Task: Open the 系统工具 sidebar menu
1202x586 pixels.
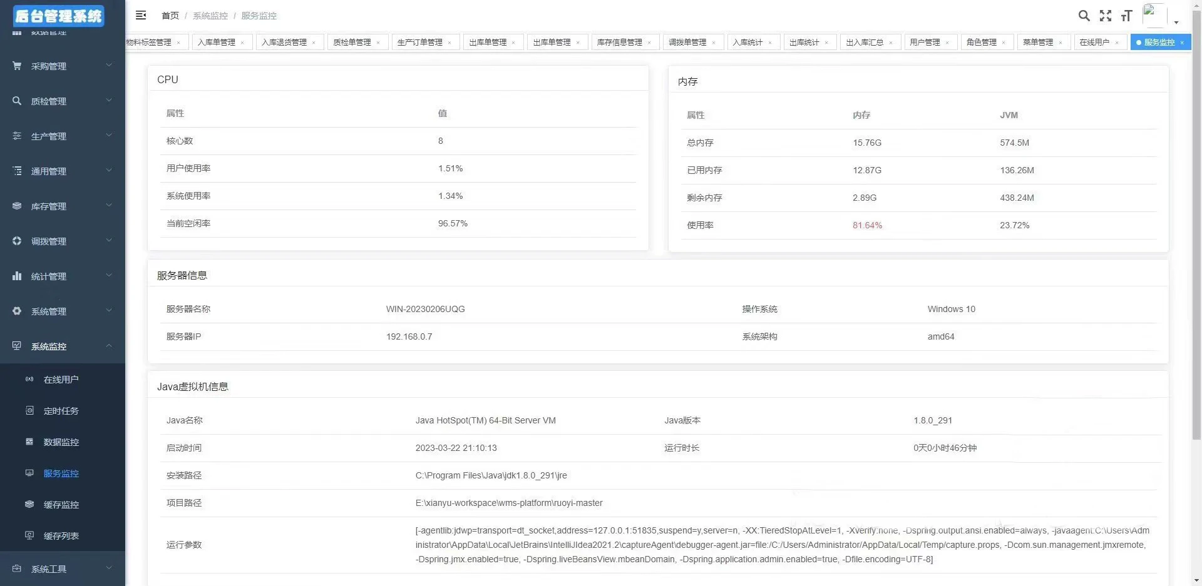Action: [48, 568]
